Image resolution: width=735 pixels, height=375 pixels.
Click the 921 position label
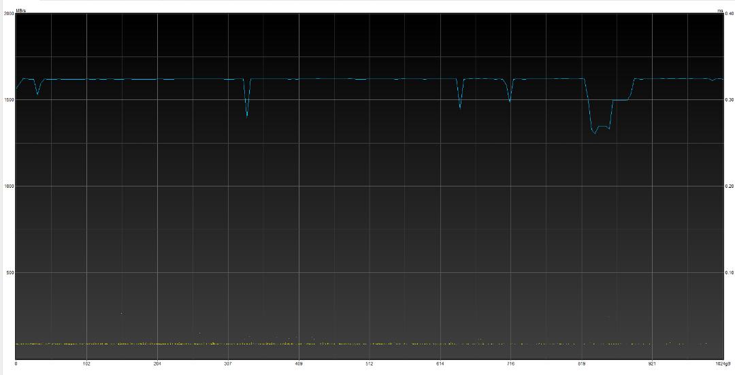tap(653, 363)
